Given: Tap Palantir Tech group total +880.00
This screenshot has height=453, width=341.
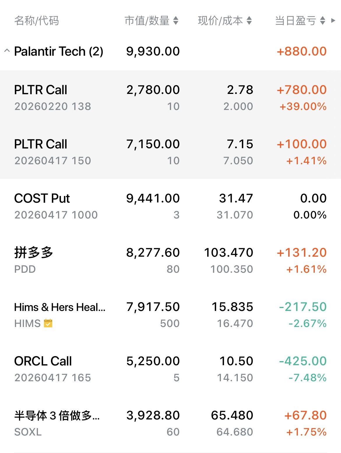Looking at the screenshot, I should click(x=302, y=51).
